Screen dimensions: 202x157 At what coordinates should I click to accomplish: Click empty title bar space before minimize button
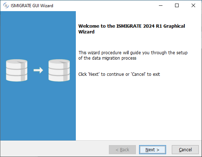point(103,5)
